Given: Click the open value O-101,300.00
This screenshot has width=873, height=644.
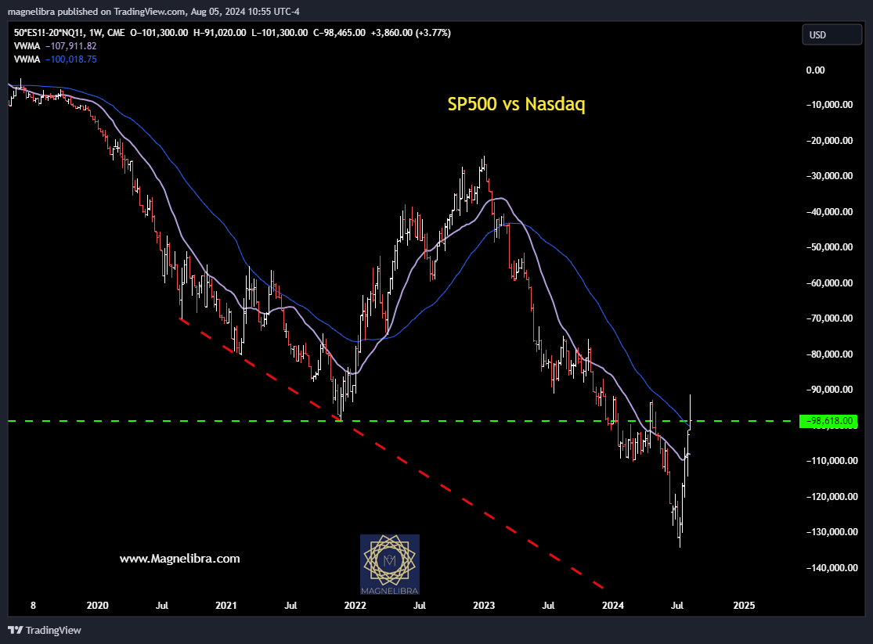Looking at the screenshot, I should click(159, 33).
